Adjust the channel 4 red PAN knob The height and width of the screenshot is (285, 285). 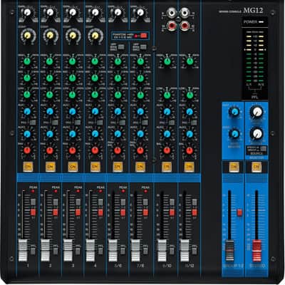pyautogui.click(x=95, y=150)
